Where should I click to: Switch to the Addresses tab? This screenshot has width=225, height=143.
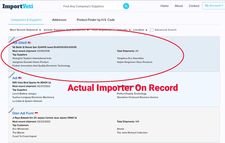(59, 20)
